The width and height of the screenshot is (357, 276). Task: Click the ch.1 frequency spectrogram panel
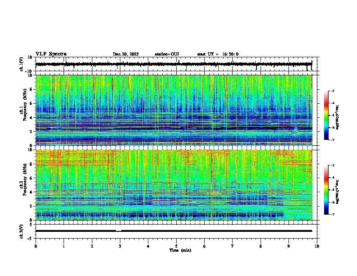174,110
